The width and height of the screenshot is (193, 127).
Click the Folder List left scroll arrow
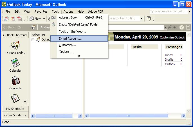coord(33,116)
